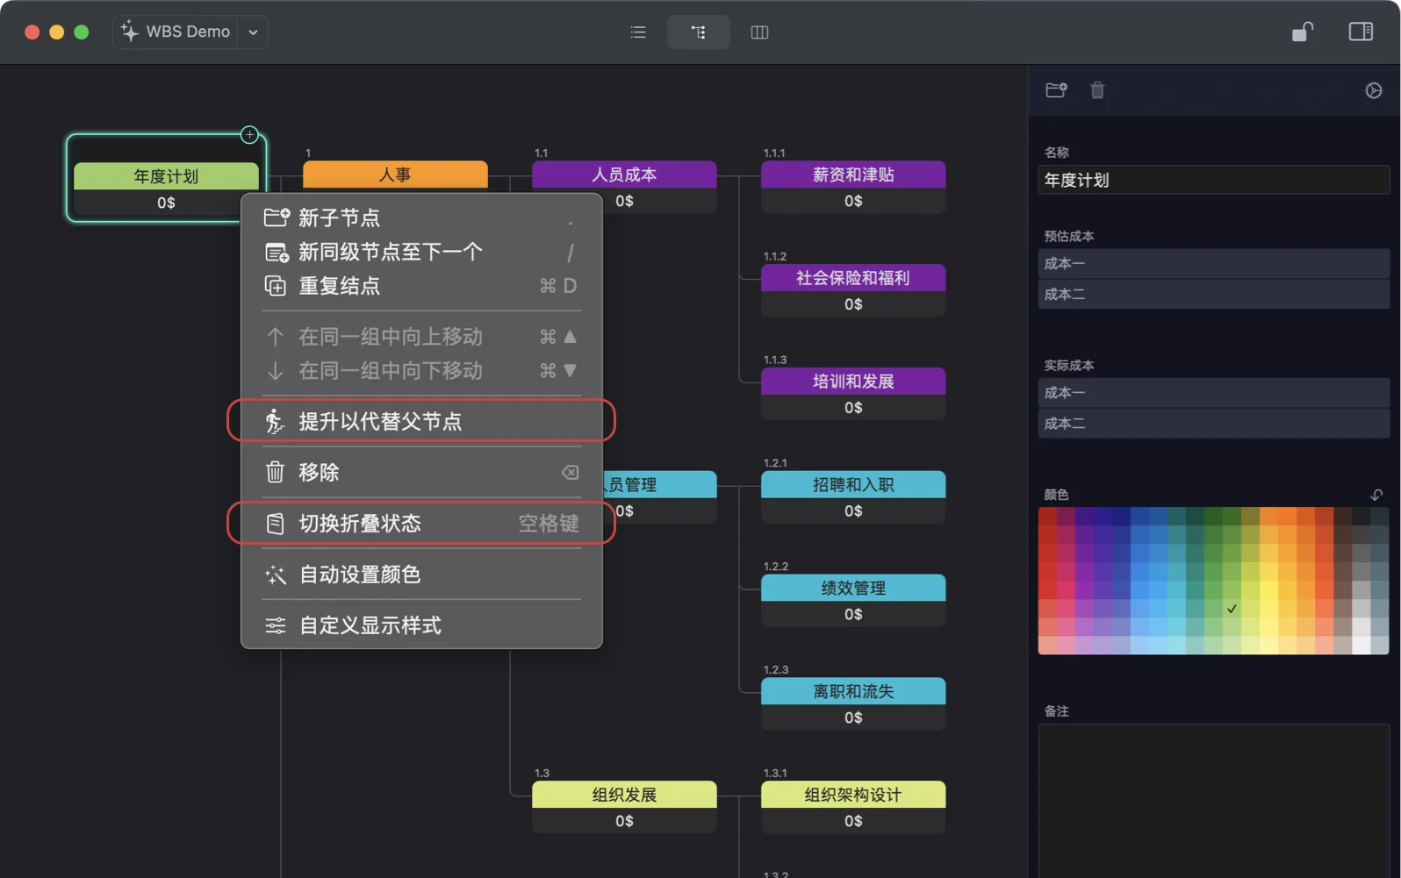
Task: Open 自定义显示样式 menu entry
Action: coord(421,625)
